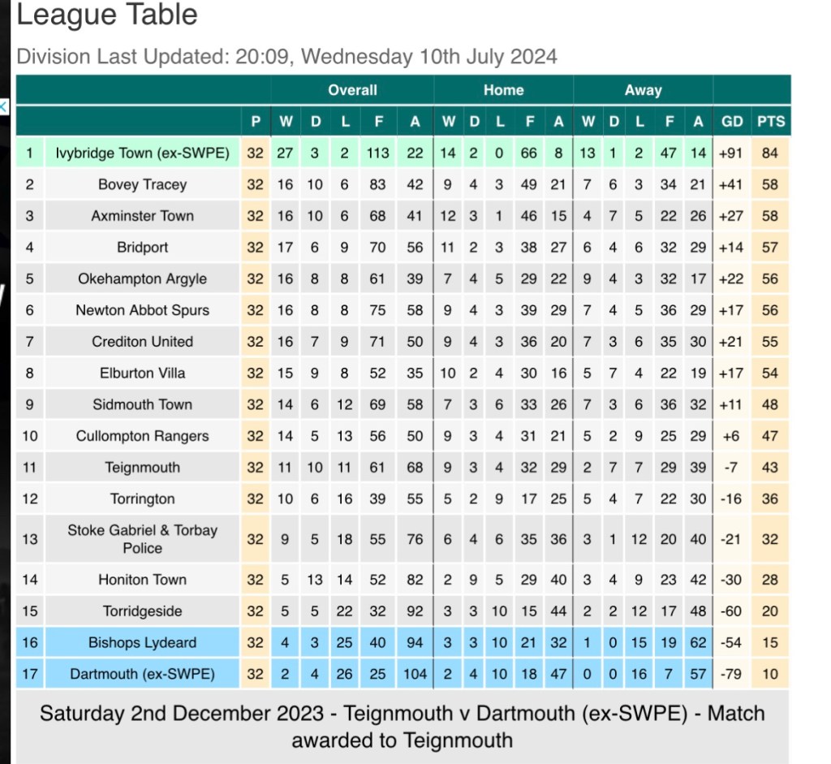Select Axminster Town in the table
Viewport: 831px width, 764px height.
[x=142, y=216]
